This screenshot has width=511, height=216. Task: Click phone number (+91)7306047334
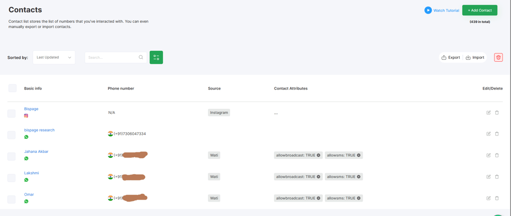tap(130, 134)
